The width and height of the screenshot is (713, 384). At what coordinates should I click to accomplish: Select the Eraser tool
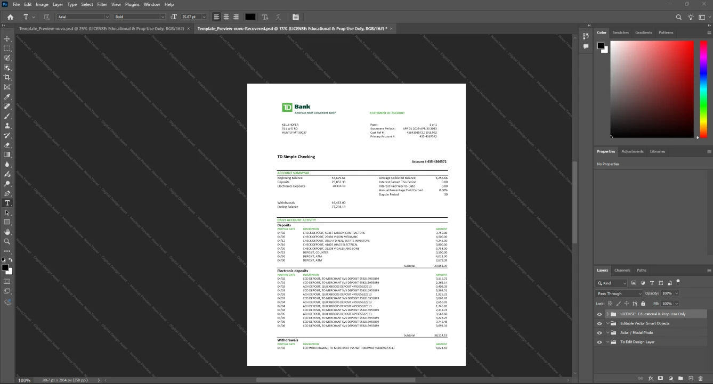point(7,145)
